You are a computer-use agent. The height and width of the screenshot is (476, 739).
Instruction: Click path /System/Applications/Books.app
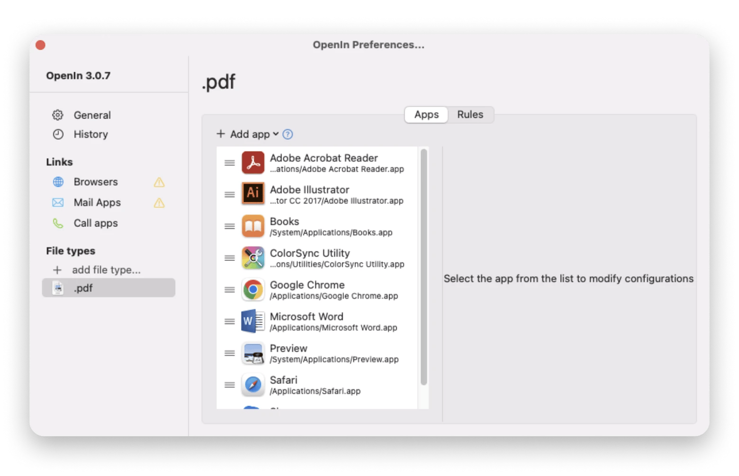(x=331, y=233)
